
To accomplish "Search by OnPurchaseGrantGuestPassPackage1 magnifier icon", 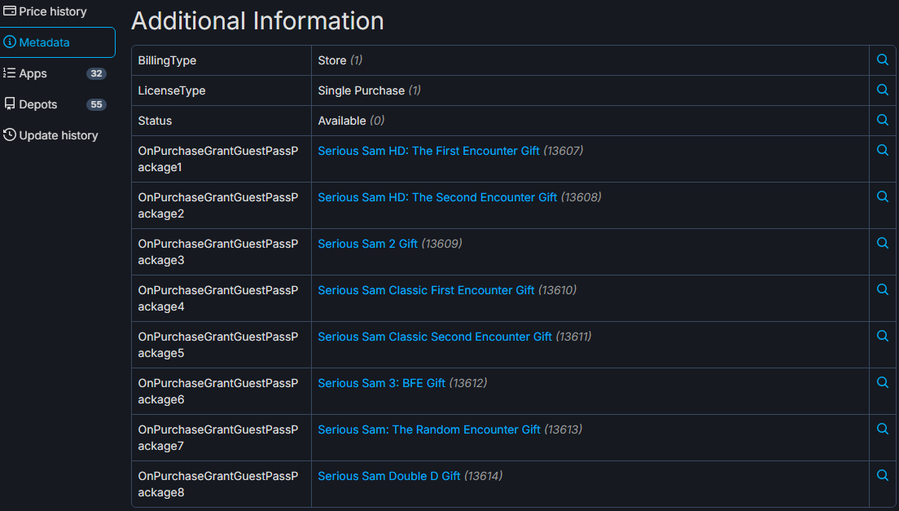I will click(883, 150).
